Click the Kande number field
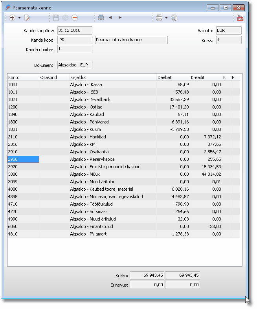This screenshot has height=309, width=257. click(x=75, y=49)
